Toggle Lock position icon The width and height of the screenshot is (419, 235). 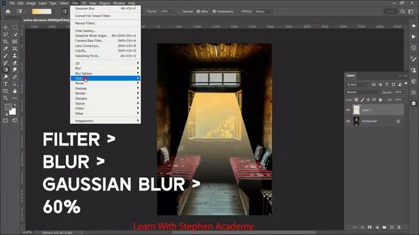point(368,100)
